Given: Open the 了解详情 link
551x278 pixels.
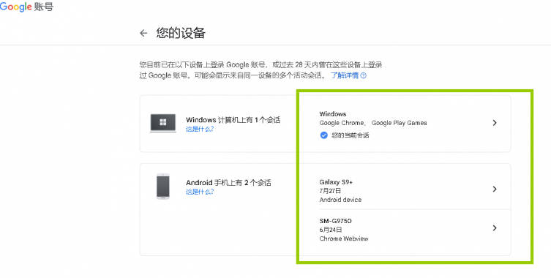Looking at the screenshot, I should pyautogui.click(x=345, y=75).
